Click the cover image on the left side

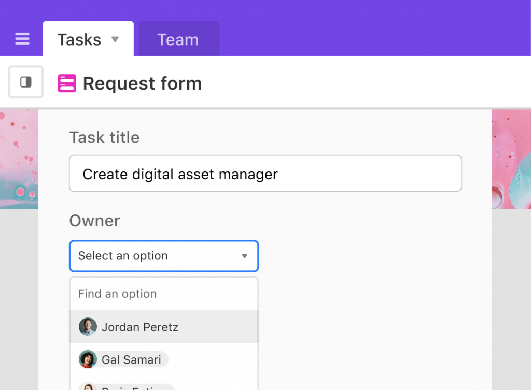point(19,159)
